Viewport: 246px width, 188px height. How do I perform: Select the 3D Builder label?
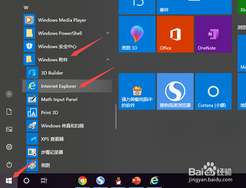click(x=52, y=73)
